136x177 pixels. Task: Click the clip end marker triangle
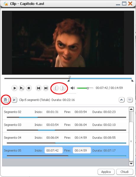(132, 81)
